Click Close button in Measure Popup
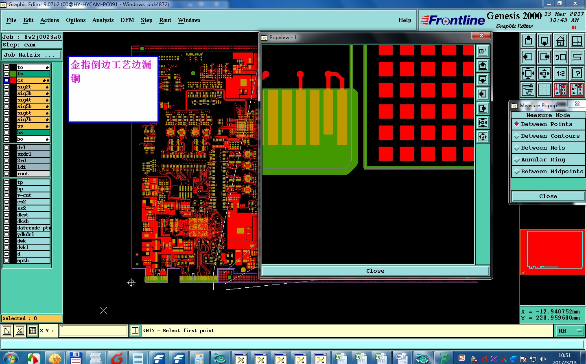 pyautogui.click(x=548, y=196)
